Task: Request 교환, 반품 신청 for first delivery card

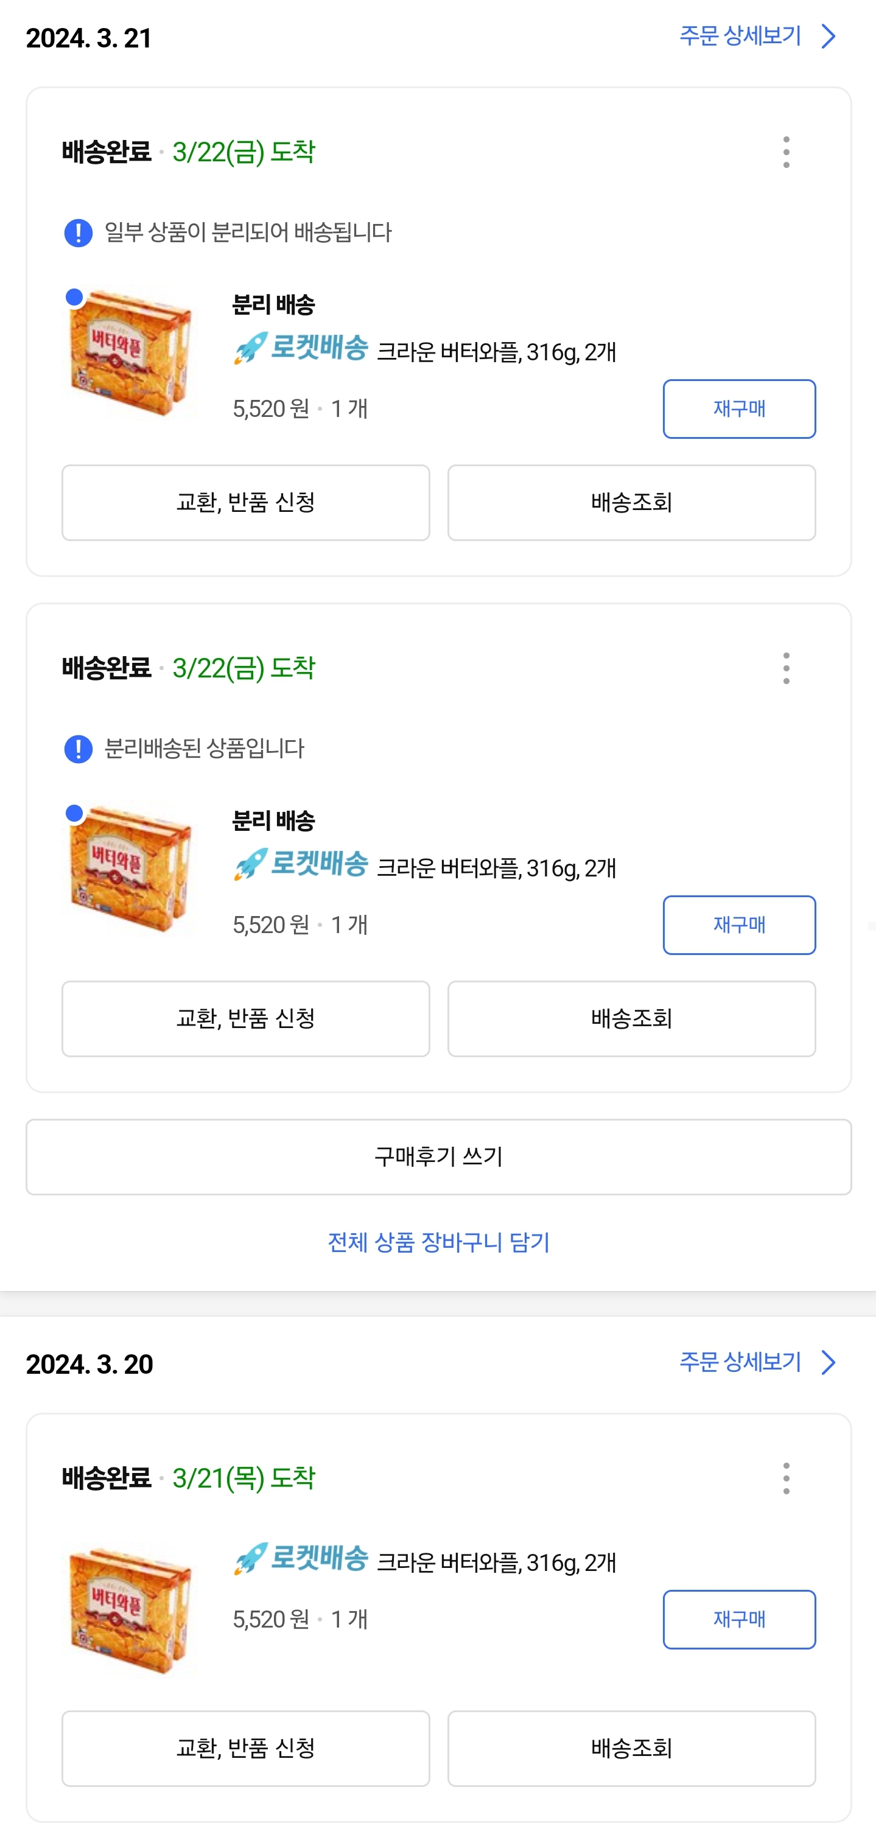Action: (245, 503)
